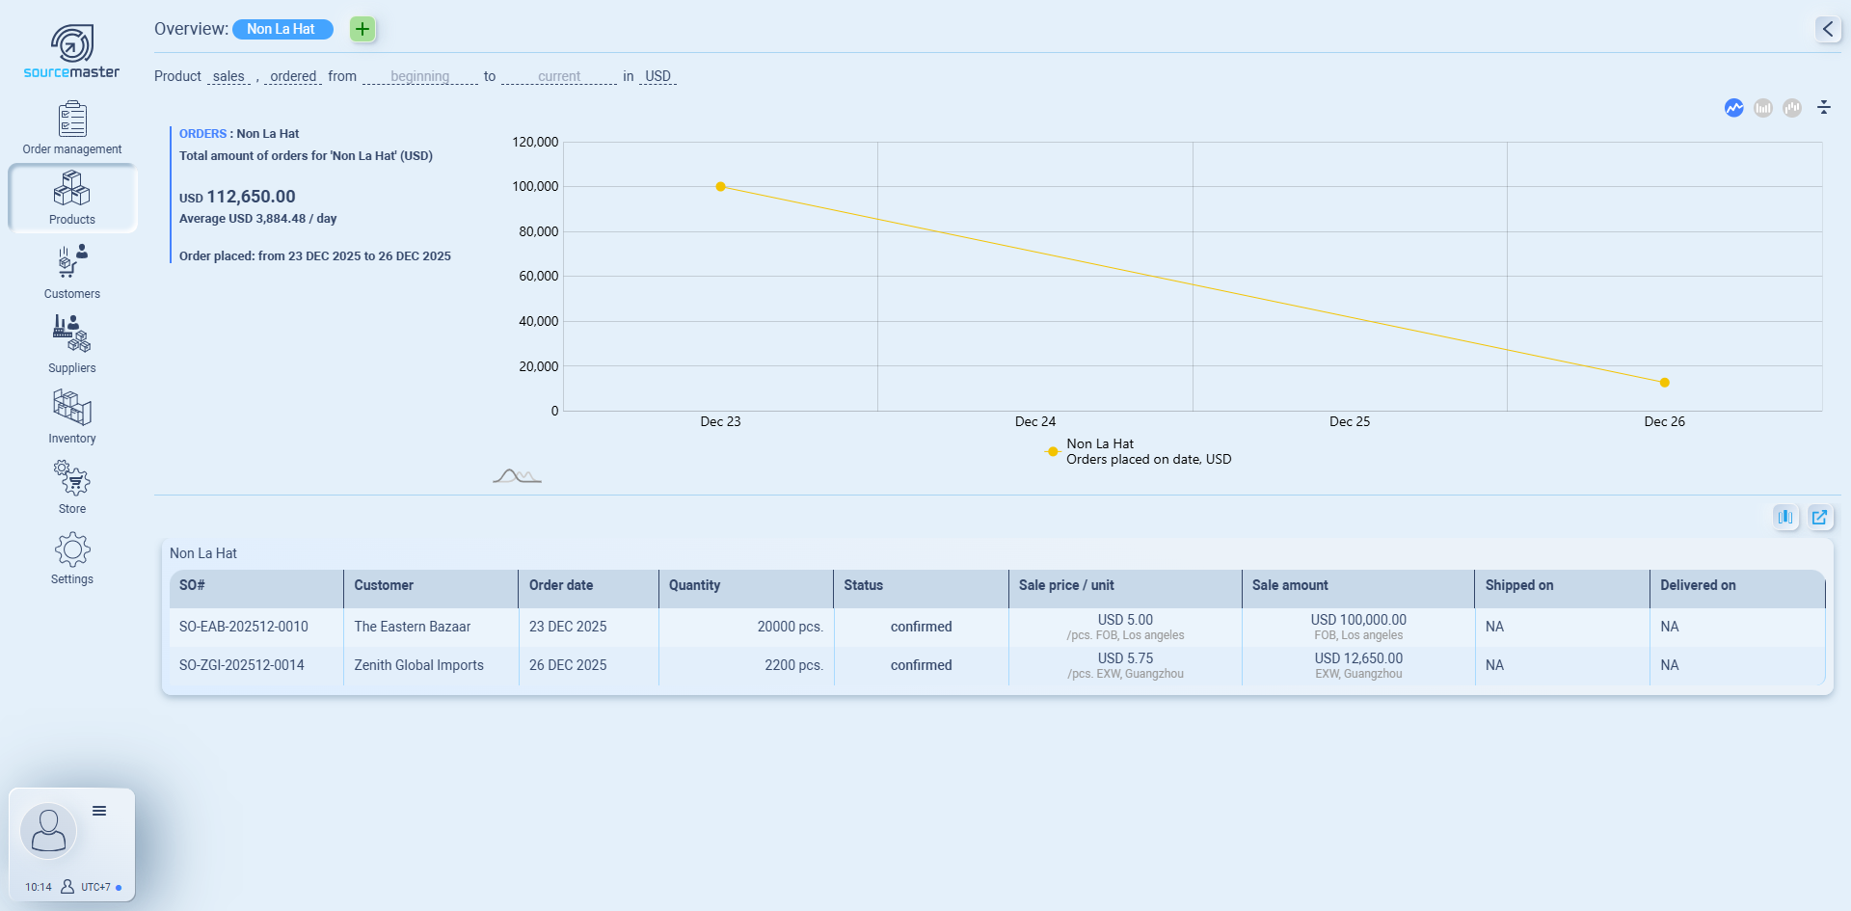Click the table columns chooser icon
The width and height of the screenshot is (1851, 911).
tap(1785, 518)
